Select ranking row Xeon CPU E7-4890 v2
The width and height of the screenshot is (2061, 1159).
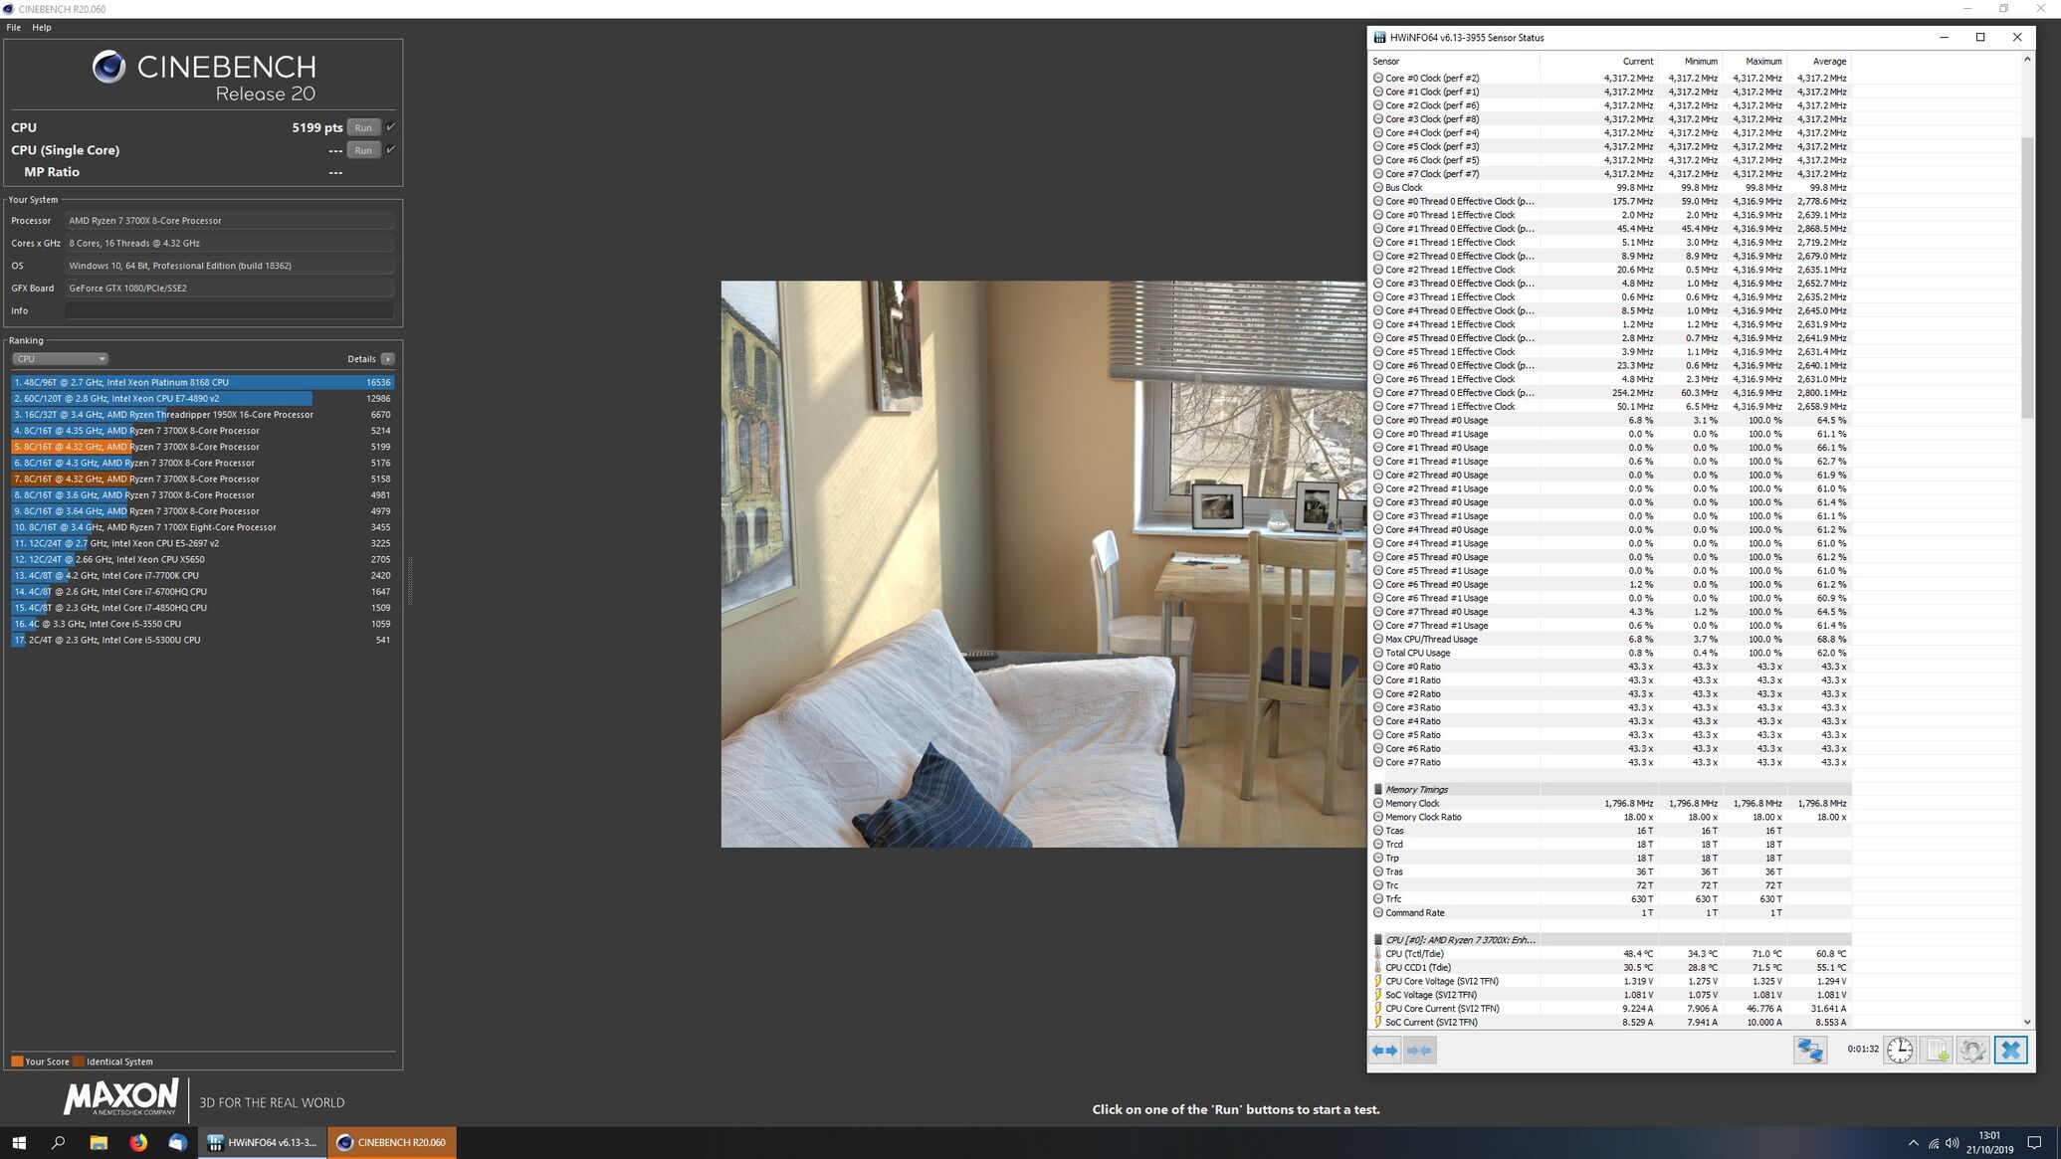[x=202, y=398]
